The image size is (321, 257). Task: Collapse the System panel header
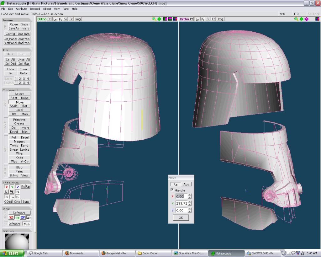[x=17, y=20]
